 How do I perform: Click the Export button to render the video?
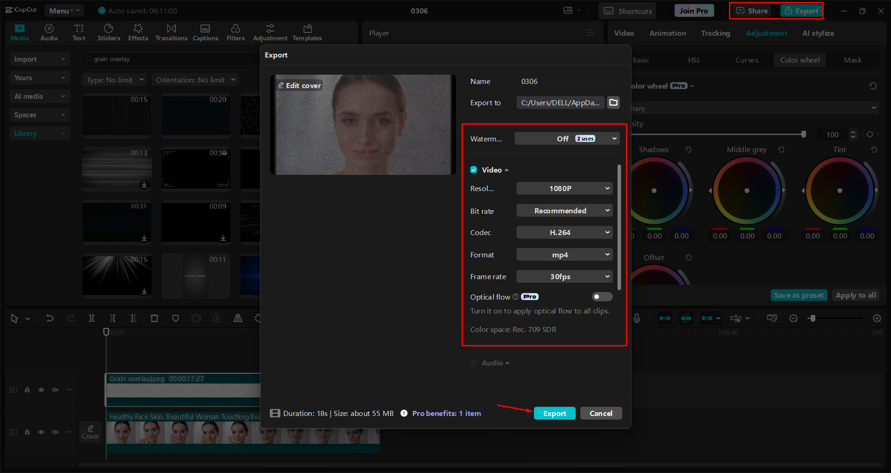554,413
